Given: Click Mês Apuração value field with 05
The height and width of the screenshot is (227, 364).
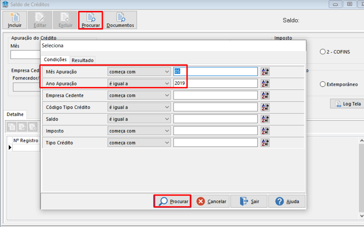Looking at the screenshot, I should click(x=216, y=72).
